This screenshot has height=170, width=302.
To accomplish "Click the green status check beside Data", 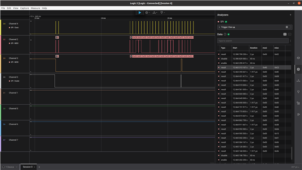I will pos(228,34).
